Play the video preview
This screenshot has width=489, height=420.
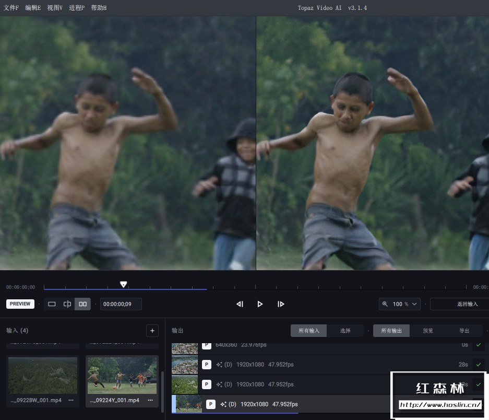click(x=260, y=304)
